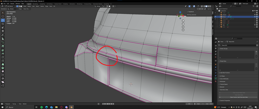The width and height of the screenshot is (259, 109).
Task: Open the Modifiers wrench tab in Properties
Action: (x=216, y=67)
